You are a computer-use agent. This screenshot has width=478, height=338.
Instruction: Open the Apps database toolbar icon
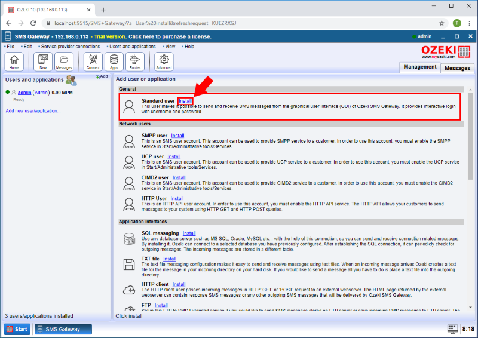pos(114,62)
